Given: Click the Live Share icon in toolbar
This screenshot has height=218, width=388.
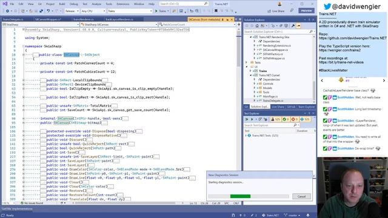Looking at the screenshot, I should 269,11.
